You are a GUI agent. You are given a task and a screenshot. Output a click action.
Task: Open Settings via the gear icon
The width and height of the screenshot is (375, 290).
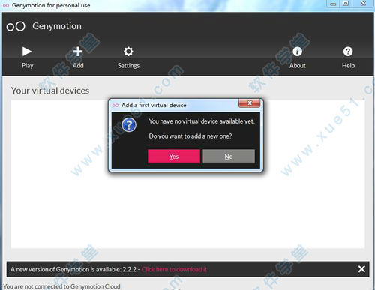click(128, 52)
